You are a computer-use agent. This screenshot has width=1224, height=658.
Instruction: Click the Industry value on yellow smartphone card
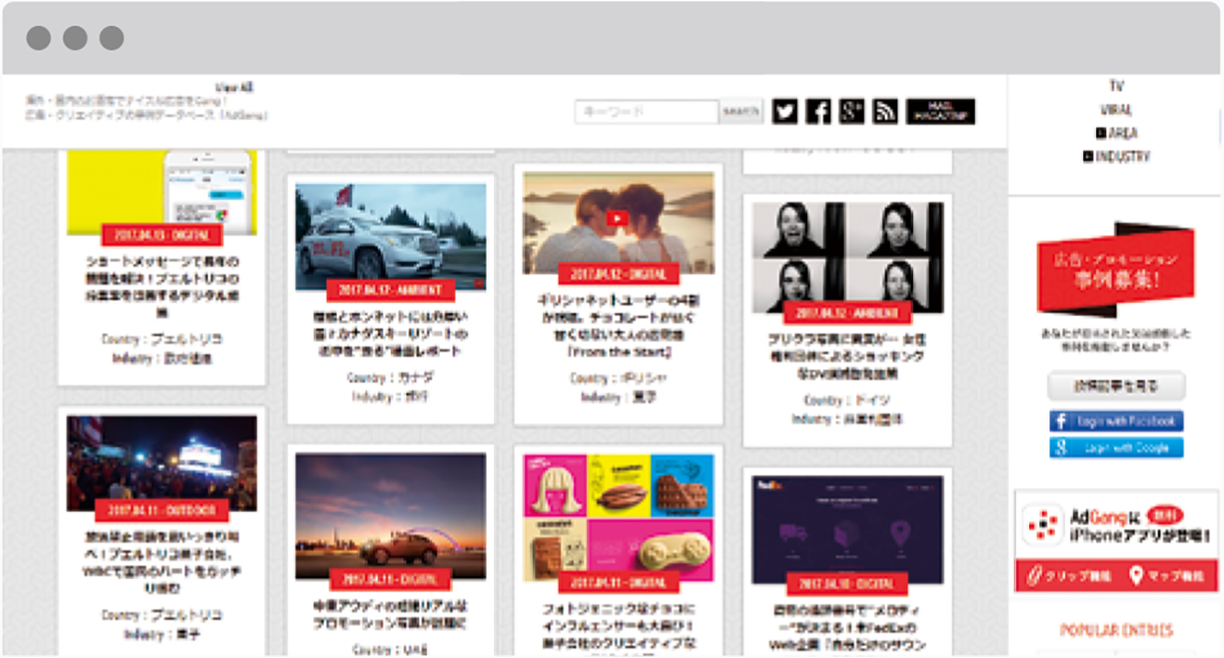187,359
